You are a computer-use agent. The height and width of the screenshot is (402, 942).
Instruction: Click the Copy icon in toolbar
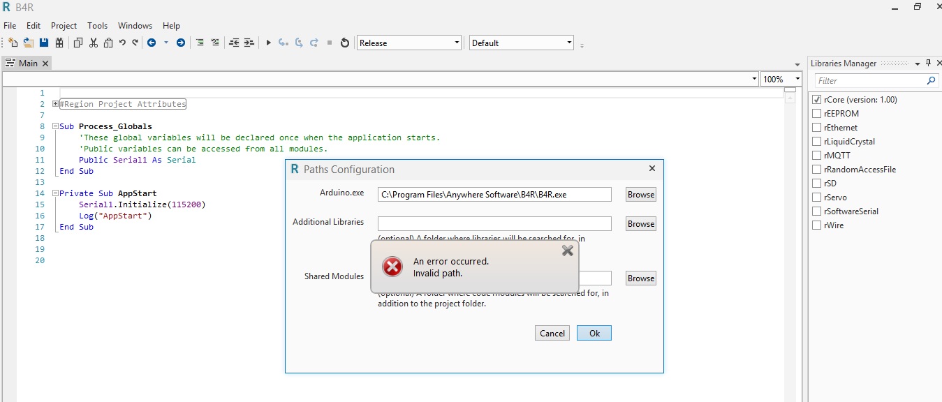coord(78,43)
